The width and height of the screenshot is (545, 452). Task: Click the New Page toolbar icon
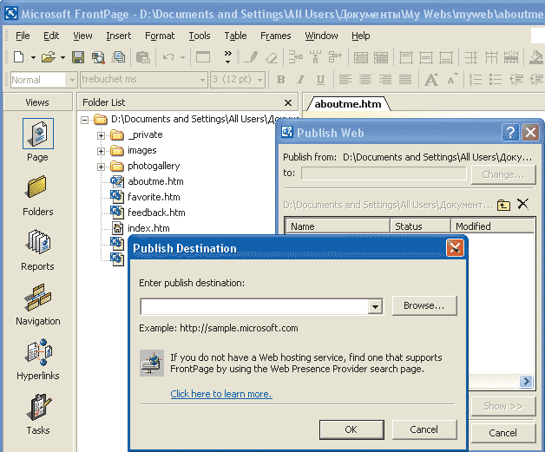point(19,56)
